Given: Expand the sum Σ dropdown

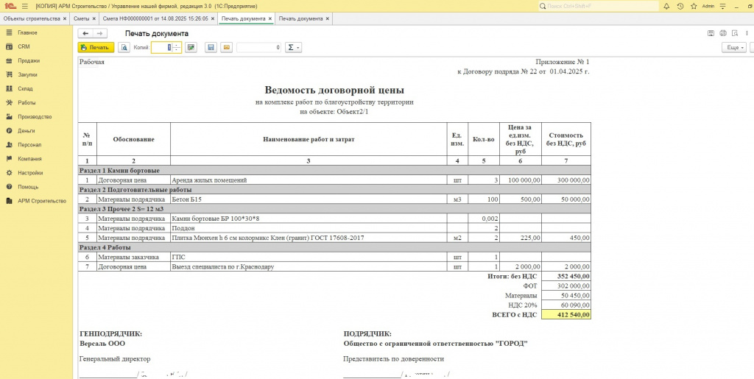Looking at the screenshot, I should pos(293,48).
